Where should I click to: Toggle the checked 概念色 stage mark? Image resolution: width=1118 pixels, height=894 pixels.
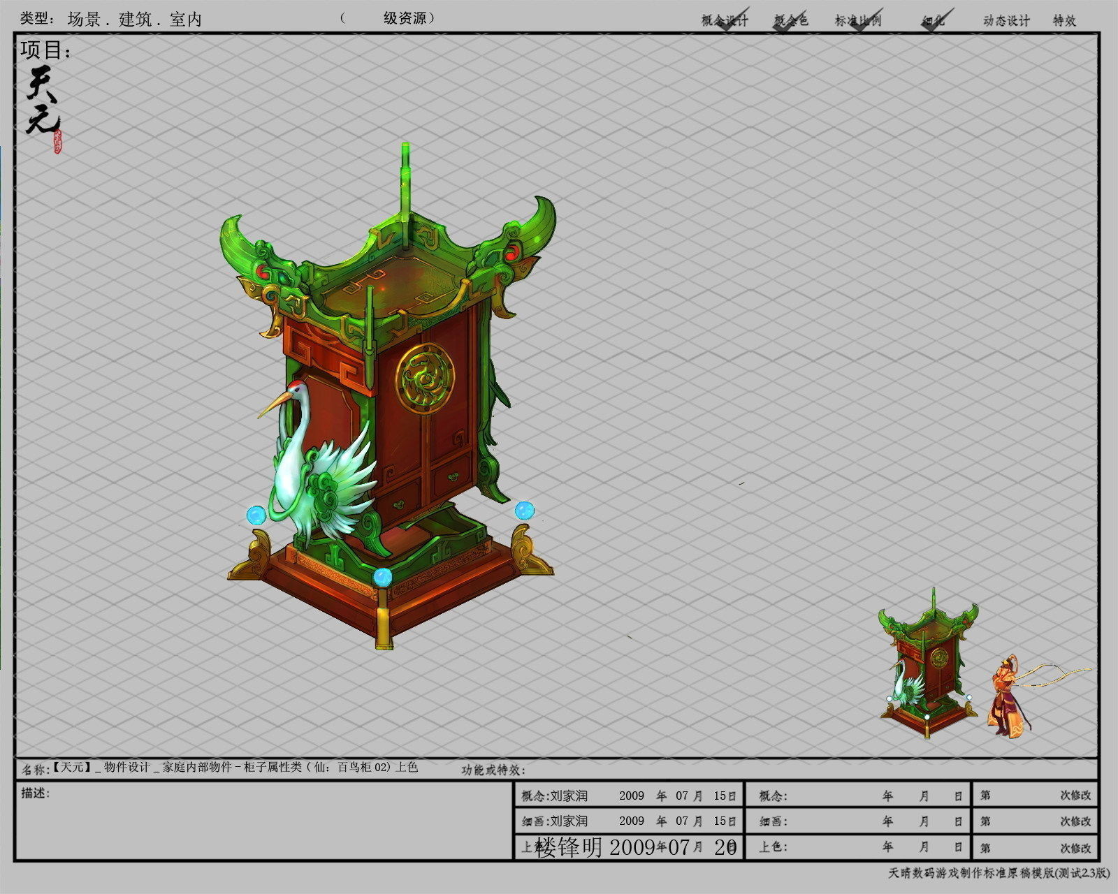[791, 20]
